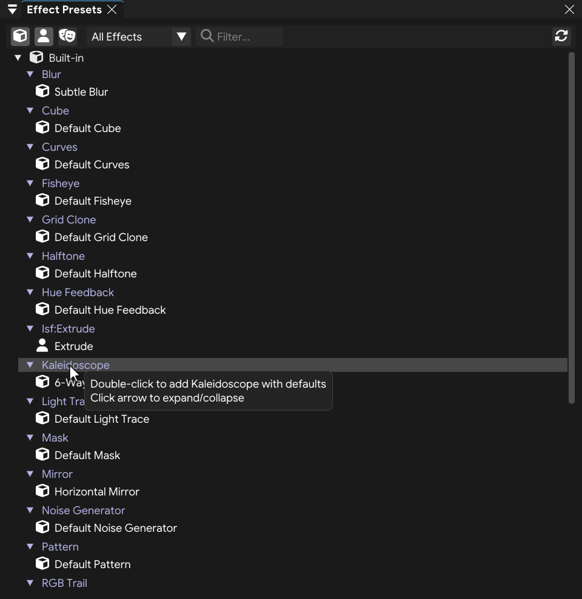Collapse the Mirror category arrow
Image resolution: width=582 pixels, height=599 pixels.
(x=30, y=474)
